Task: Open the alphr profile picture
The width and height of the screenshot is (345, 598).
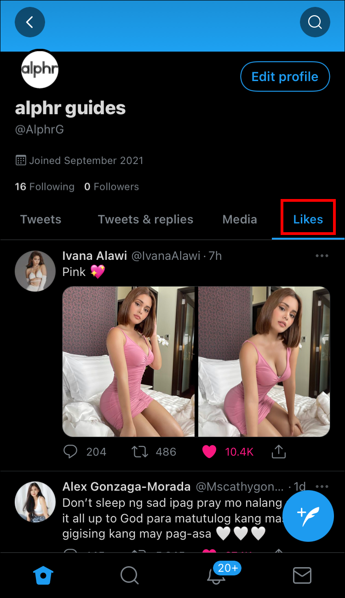Action: 40,70
